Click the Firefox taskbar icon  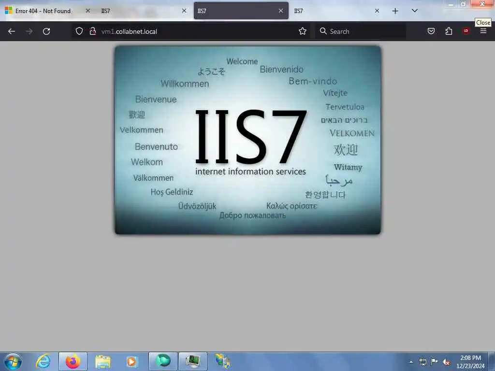click(73, 361)
